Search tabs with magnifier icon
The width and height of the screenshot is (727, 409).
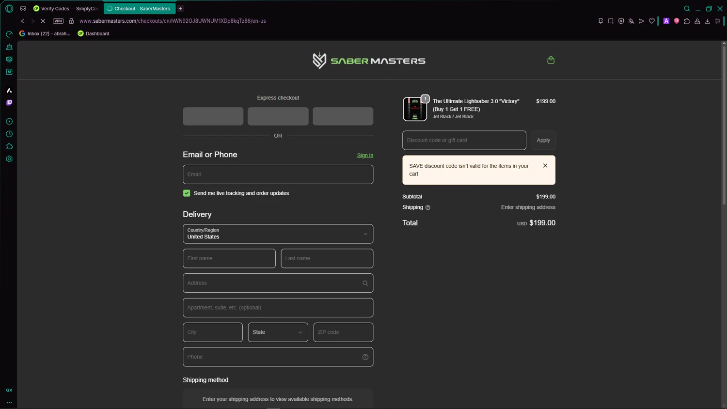[x=687, y=9]
